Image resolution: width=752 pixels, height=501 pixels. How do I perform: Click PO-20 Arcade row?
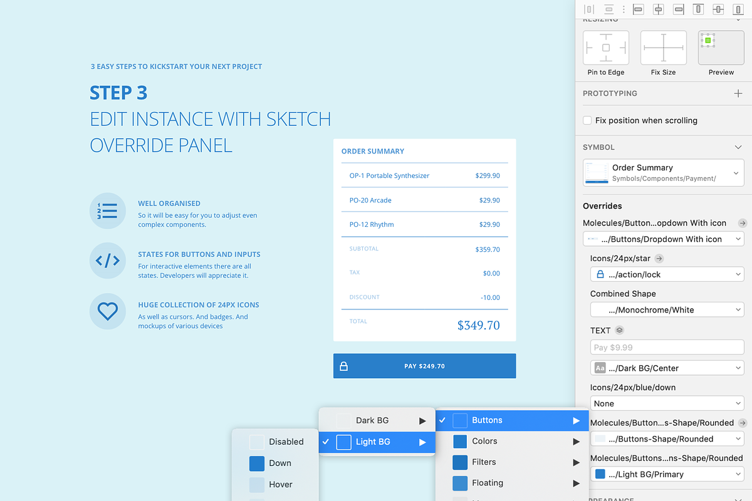[424, 200]
